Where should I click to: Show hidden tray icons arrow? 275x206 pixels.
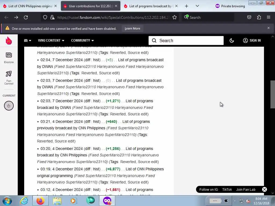(x=235, y=201)
